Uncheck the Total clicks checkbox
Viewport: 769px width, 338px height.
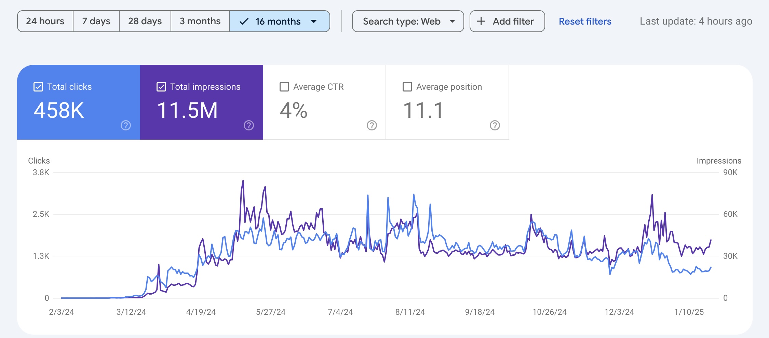click(x=38, y=87)
